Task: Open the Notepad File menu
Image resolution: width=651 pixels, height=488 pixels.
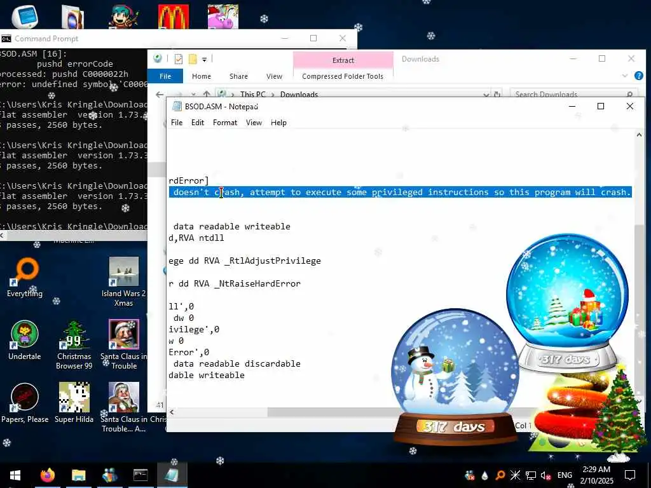Action: [177, 123]
